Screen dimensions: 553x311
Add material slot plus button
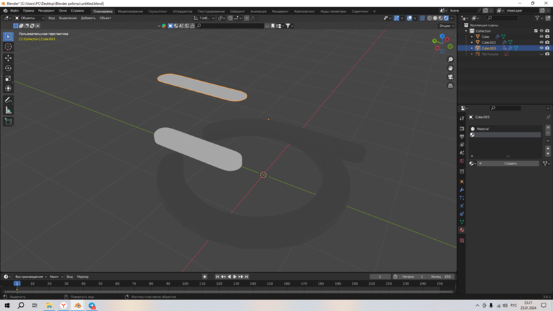coord(547,128)
